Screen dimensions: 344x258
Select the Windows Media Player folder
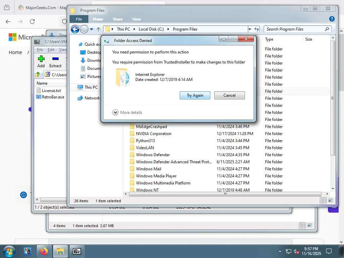pyautogui.click(x=156, y=176)
